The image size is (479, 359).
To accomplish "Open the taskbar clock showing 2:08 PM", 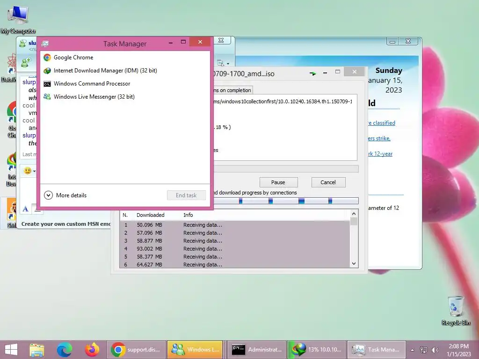I will click(x=459, y=350).
